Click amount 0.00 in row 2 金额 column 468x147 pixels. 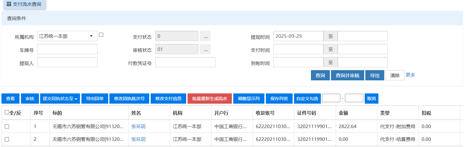pos(344,139)
